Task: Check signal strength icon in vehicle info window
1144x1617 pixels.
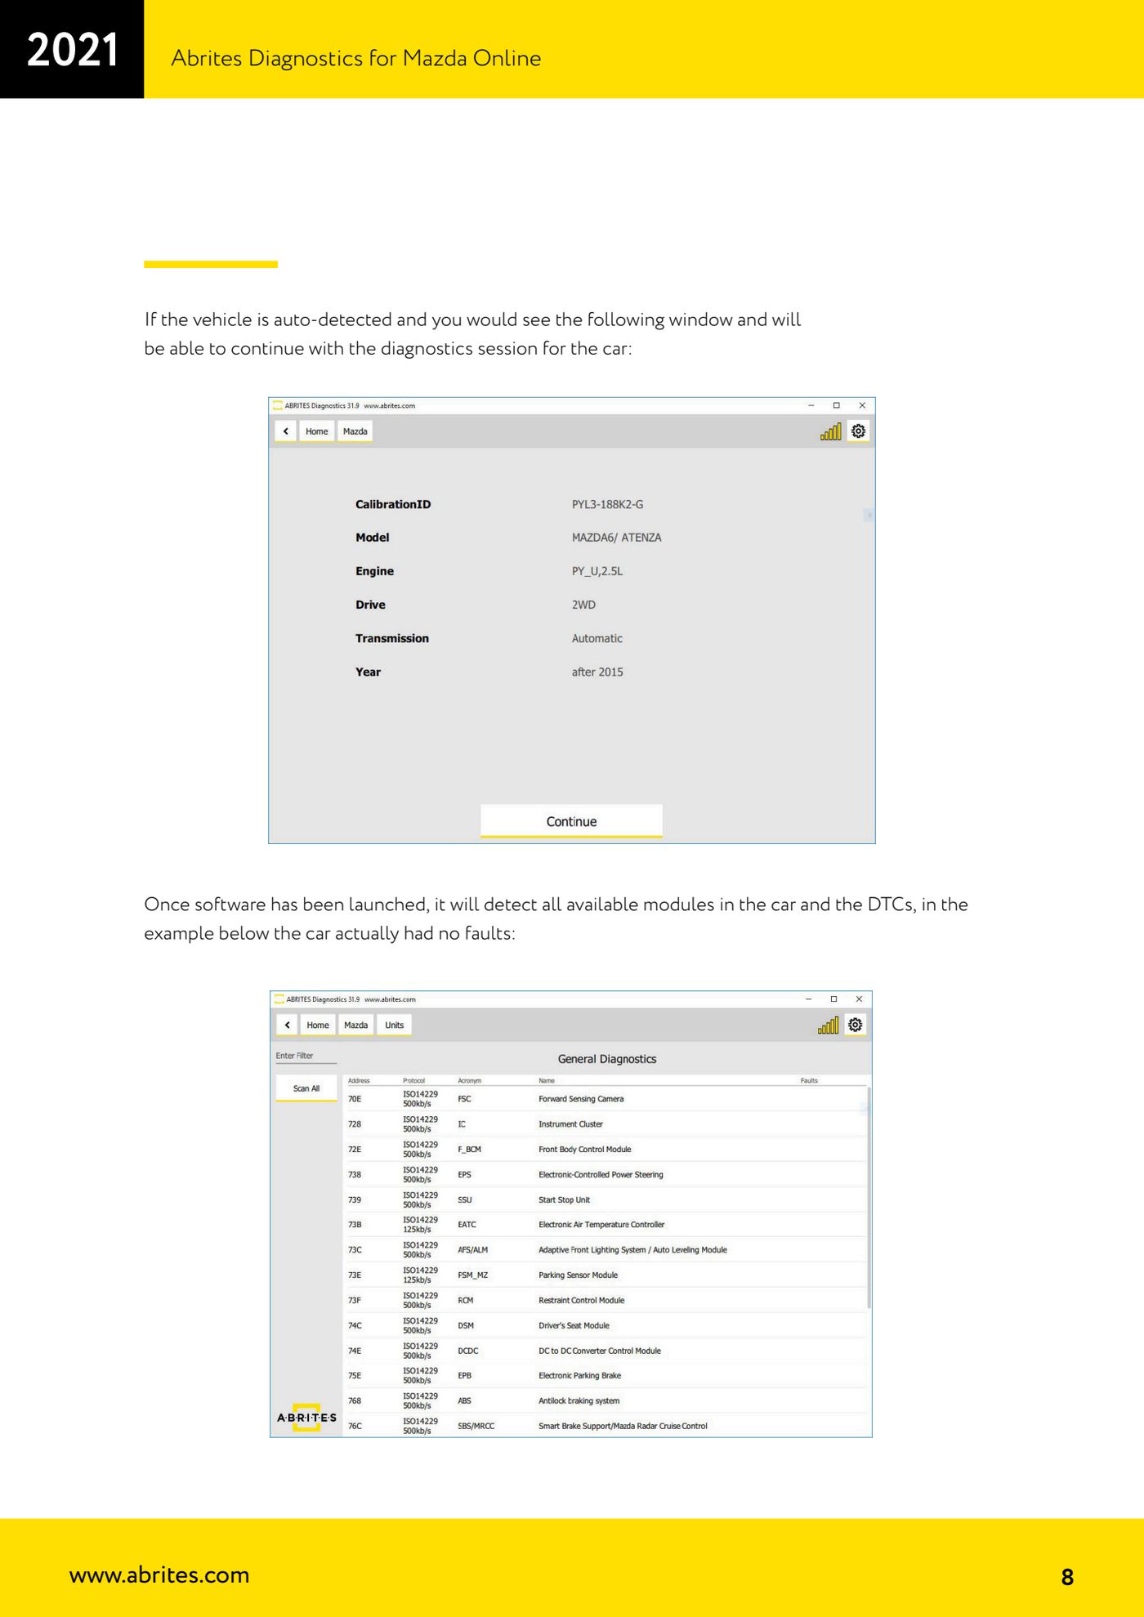Action: pyautogui.click(x=830, y=431)
